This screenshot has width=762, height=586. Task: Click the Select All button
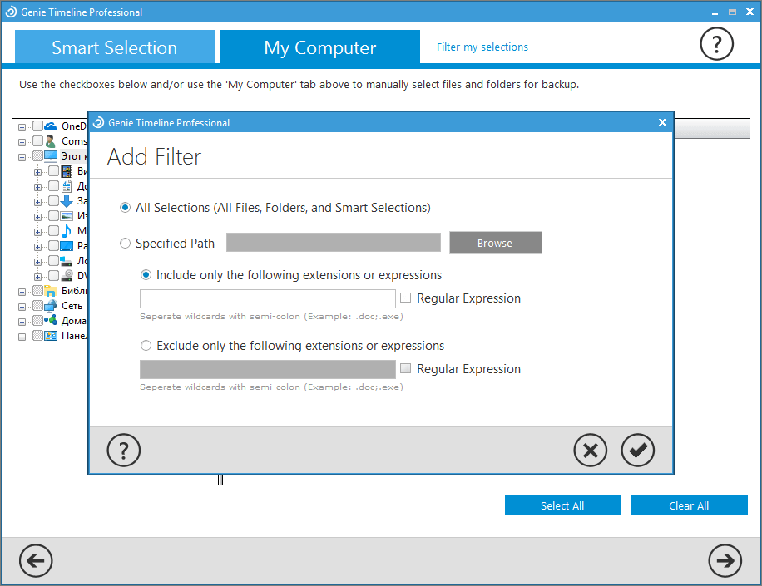pos(562,505)
